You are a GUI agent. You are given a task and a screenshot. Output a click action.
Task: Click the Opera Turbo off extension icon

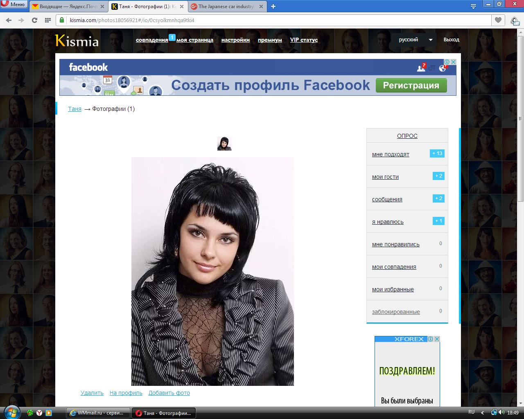(x=515, y=20)
